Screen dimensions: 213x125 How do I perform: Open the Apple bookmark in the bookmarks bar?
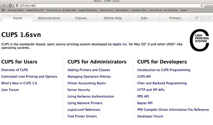[x=184, y=10]
